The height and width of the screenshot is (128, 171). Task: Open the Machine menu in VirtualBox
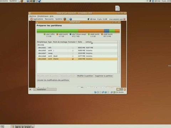pos(33,16)
